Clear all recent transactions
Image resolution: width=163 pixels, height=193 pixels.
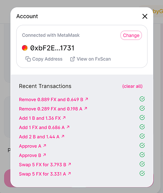pyautogui.click(x=132, y=86)
